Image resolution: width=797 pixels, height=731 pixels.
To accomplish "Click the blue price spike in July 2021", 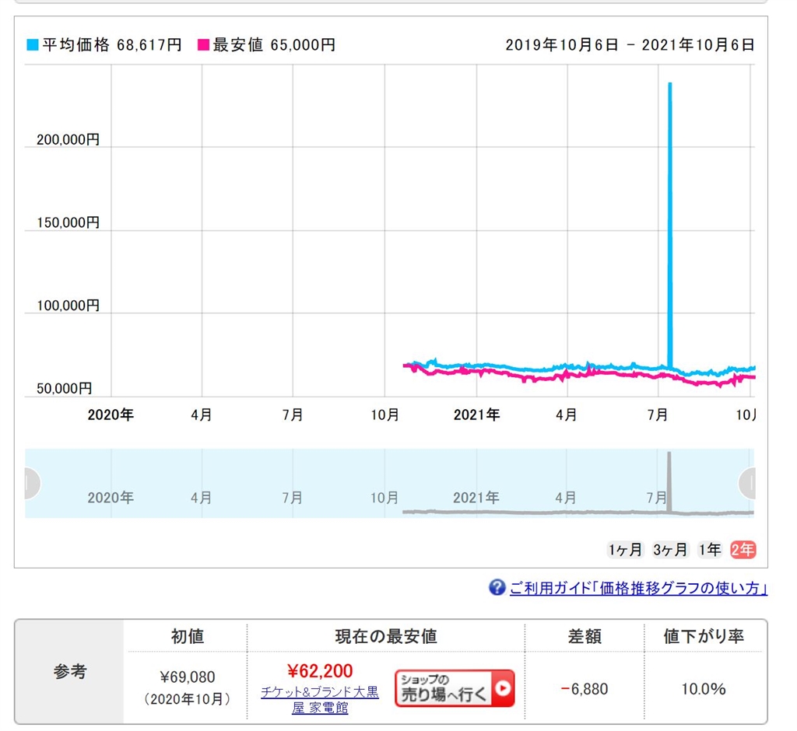I will click(x=670, y=223).
